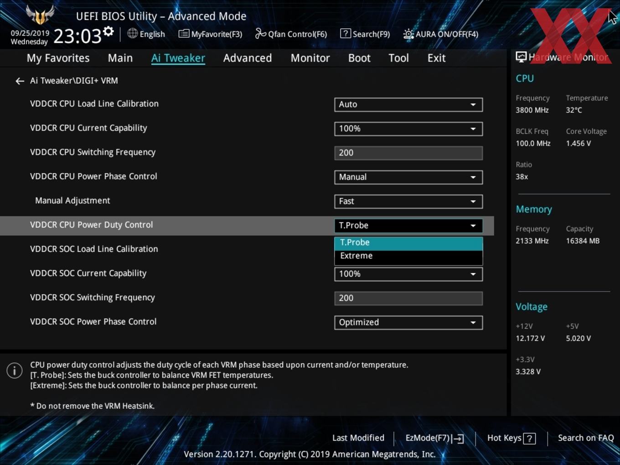Click the Hot Keys question mark icon
The width and height of the screenshot is (620, 465).
tap(529, 439)
